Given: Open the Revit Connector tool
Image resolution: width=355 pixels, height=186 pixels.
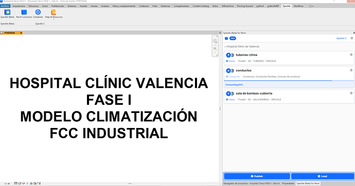Looking at the screenshot, I should pos(24,13).
